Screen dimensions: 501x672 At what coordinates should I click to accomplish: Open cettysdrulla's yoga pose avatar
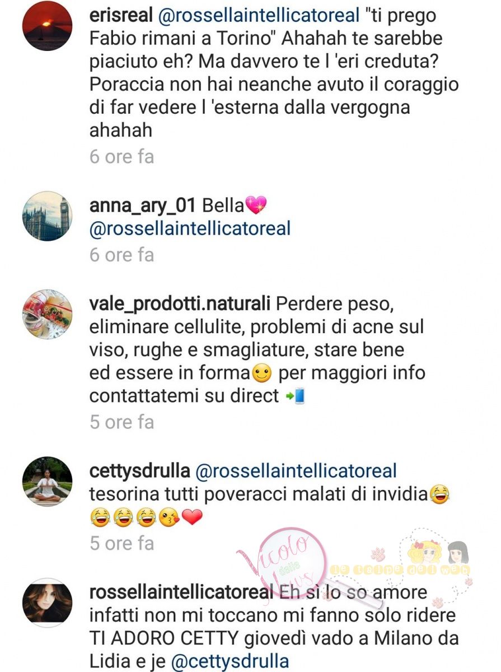pos(47,482)
